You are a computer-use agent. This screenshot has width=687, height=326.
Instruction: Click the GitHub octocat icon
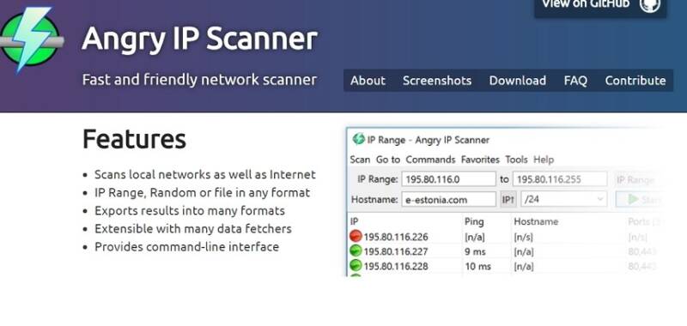(x=649, y=5)
